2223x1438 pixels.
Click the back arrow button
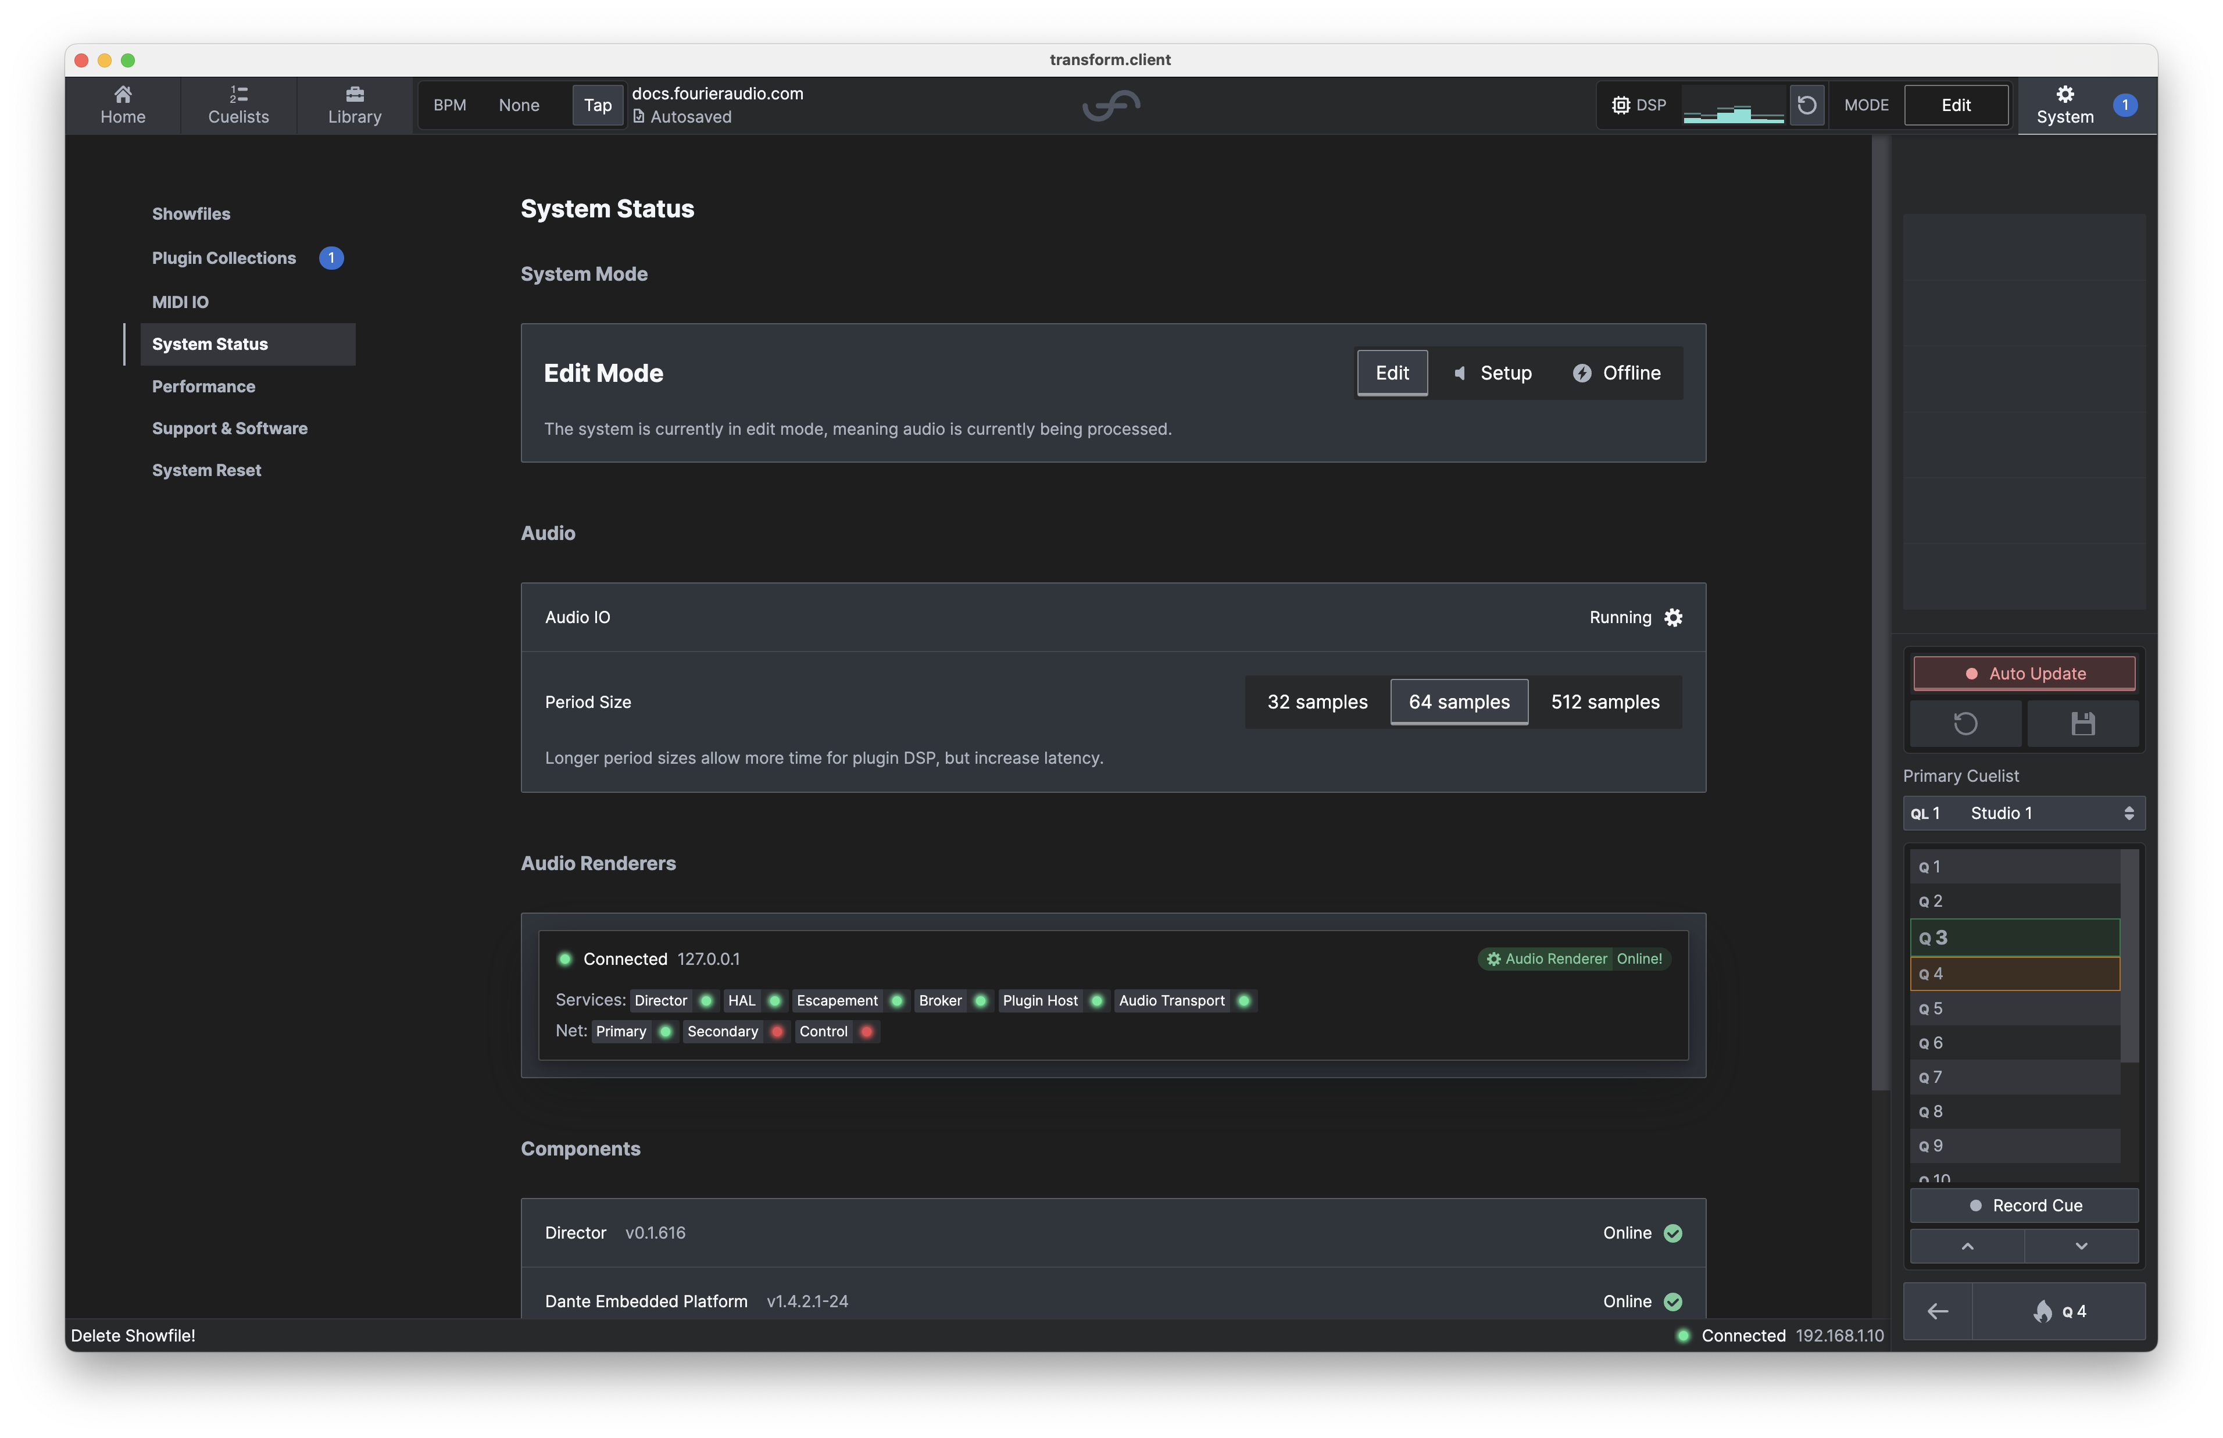1938,1311
